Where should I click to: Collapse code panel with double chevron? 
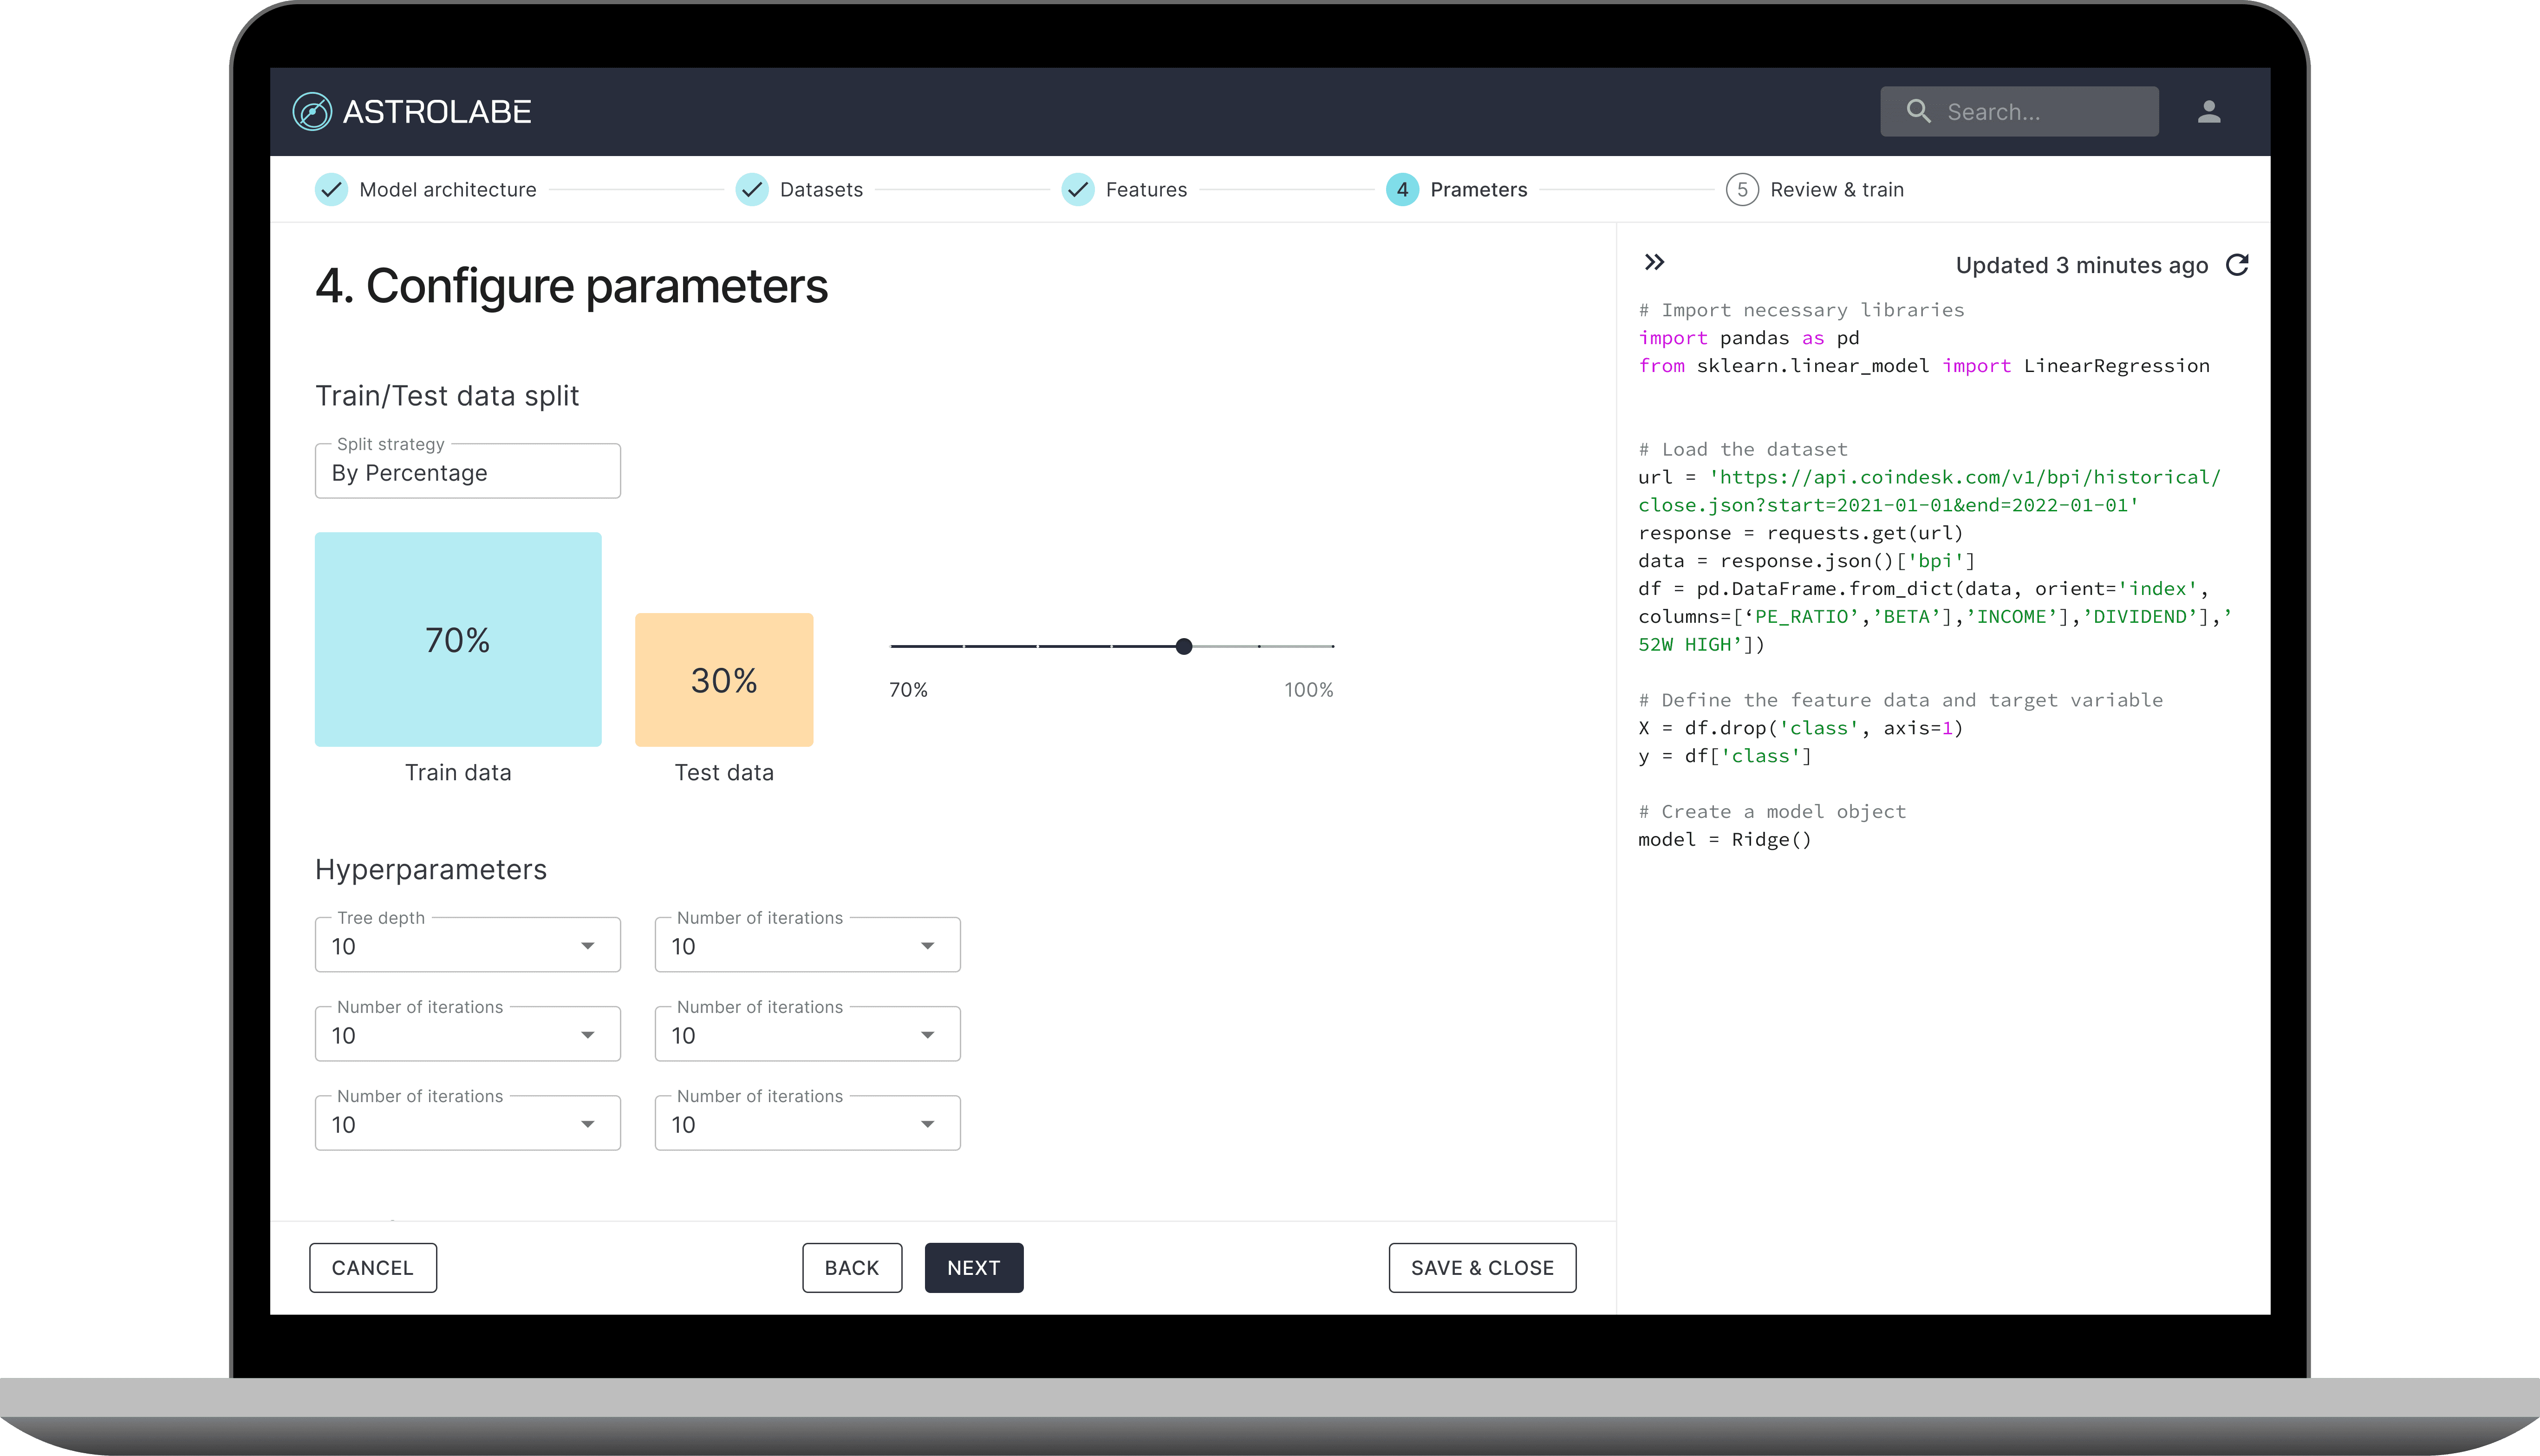[1654, 262]
